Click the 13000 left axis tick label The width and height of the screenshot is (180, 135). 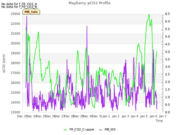click(x=15, y=112)
